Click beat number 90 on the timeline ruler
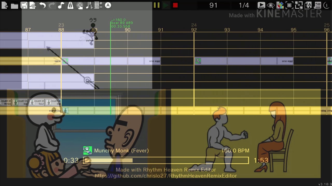The height and width of the screenshot is (186, 332). click(x=127, y=30)
